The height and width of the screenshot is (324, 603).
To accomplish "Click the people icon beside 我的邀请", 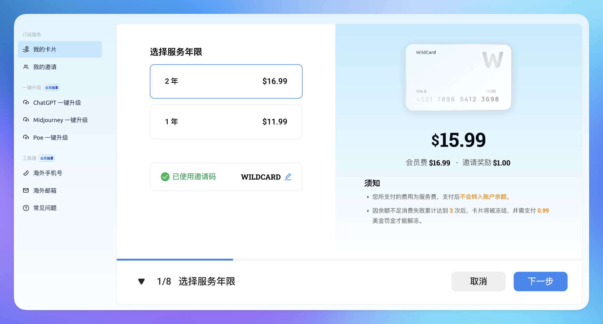I will click(26, 67).
